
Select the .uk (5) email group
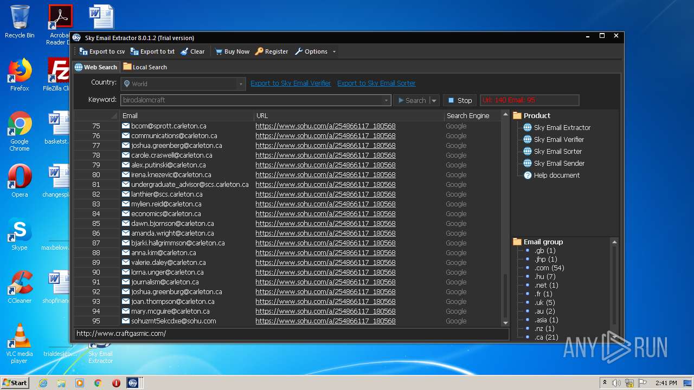[544, 303]
